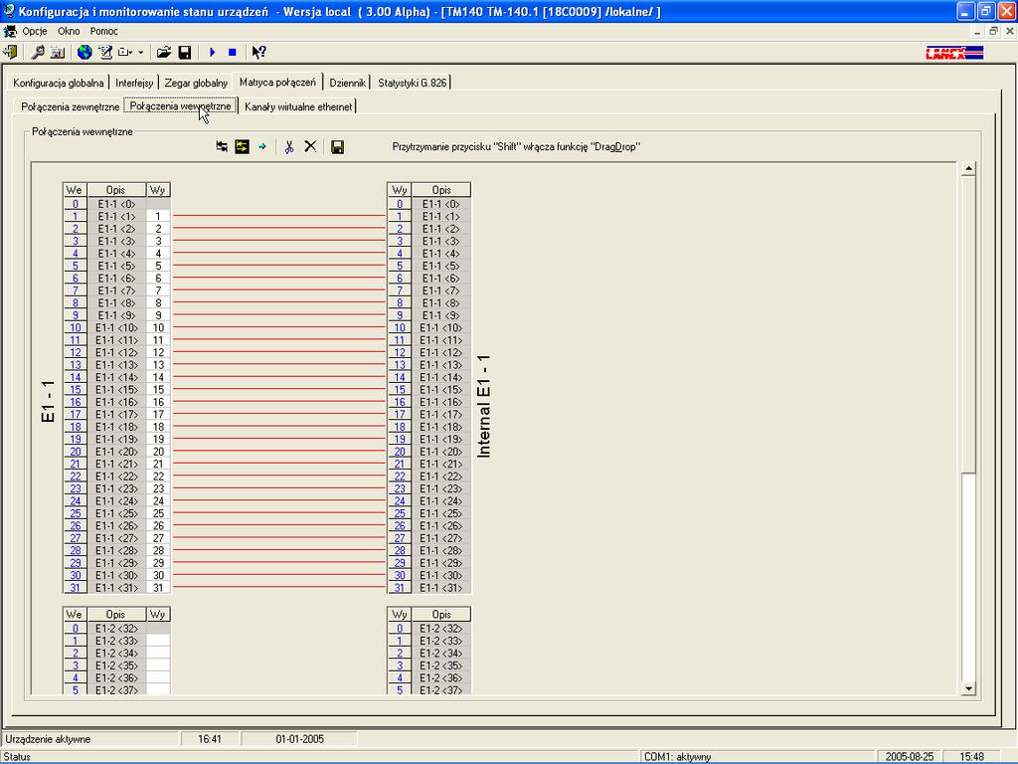
Task: Click the vertical scrollbar thumb
Action: coord(968,323)
